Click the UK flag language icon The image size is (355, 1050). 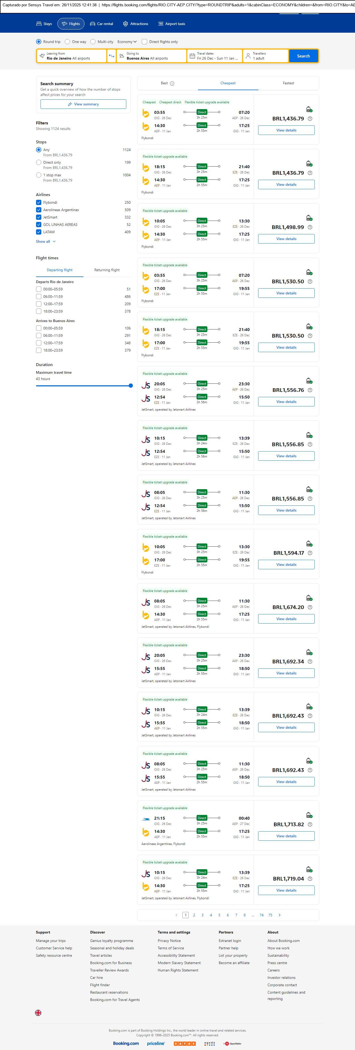38,1013
